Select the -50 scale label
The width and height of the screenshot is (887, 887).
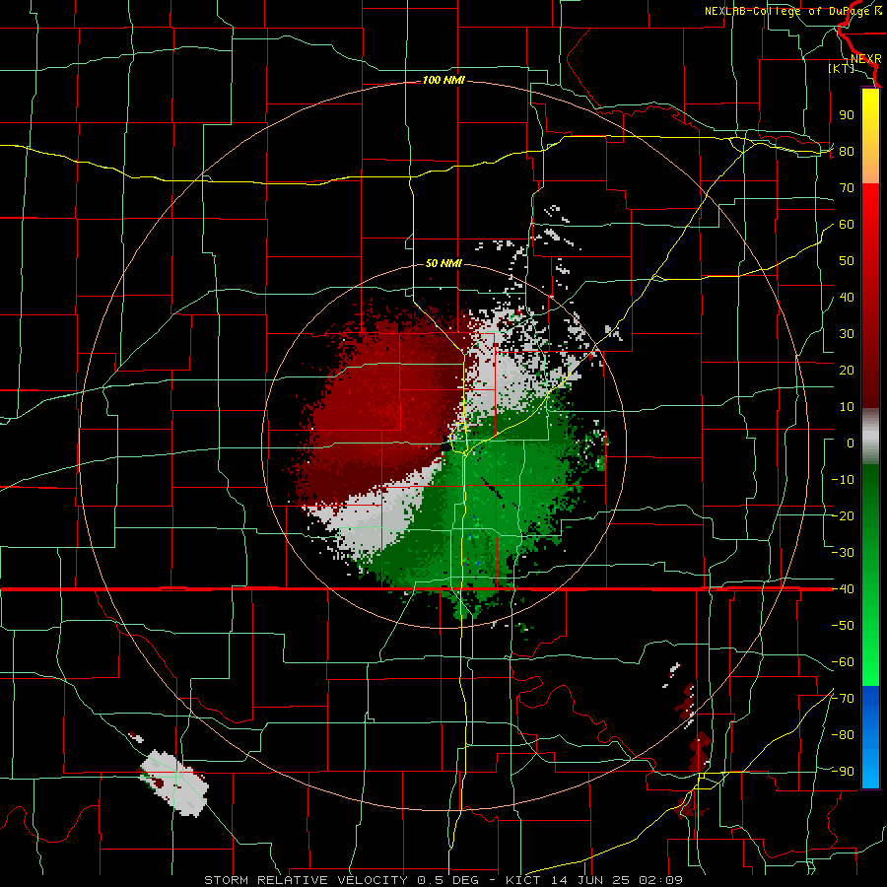(843, 626)
